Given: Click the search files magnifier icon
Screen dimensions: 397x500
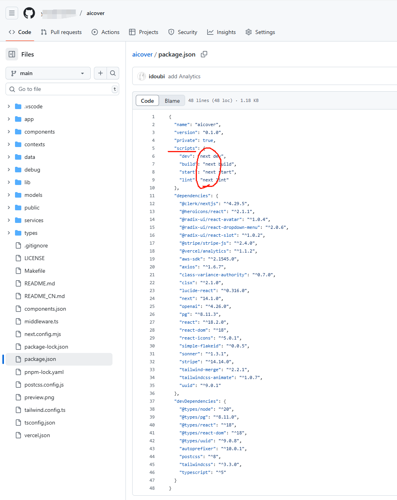Looking at the screenshot, I should 113,73.
